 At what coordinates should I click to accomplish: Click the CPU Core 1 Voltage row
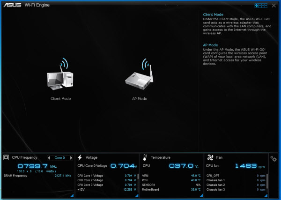point(107,176)
